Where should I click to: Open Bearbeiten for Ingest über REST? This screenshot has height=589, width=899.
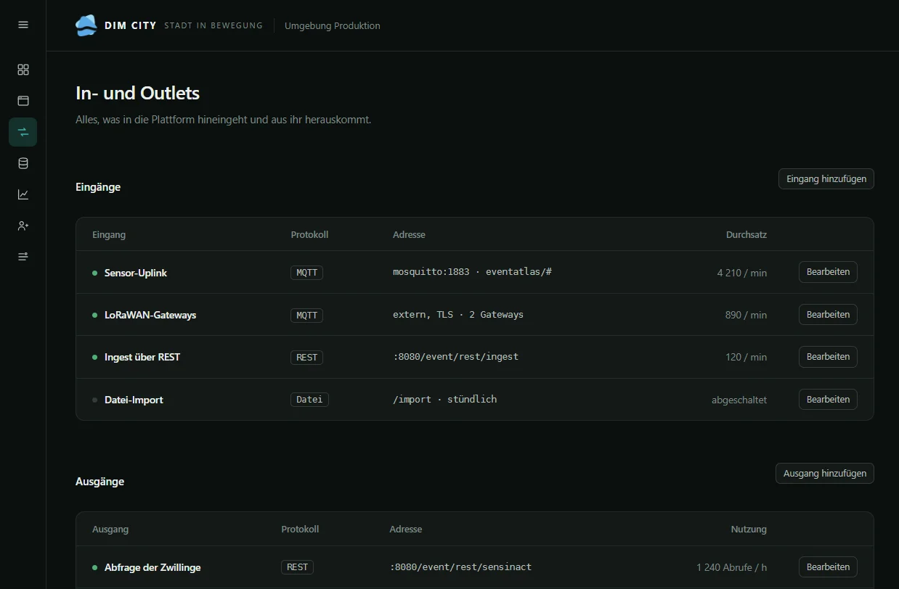tap(828, 357)
